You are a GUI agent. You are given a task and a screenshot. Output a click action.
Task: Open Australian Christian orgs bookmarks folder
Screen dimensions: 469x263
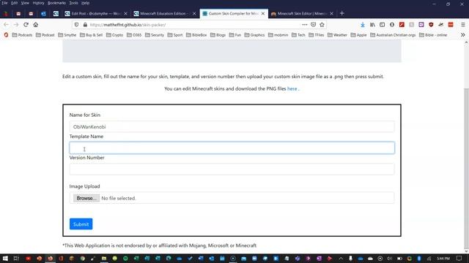(x=393, y=35)
